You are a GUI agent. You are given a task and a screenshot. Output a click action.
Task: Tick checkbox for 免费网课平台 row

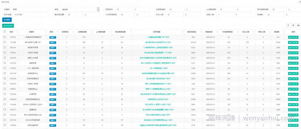tap(4, 73)
